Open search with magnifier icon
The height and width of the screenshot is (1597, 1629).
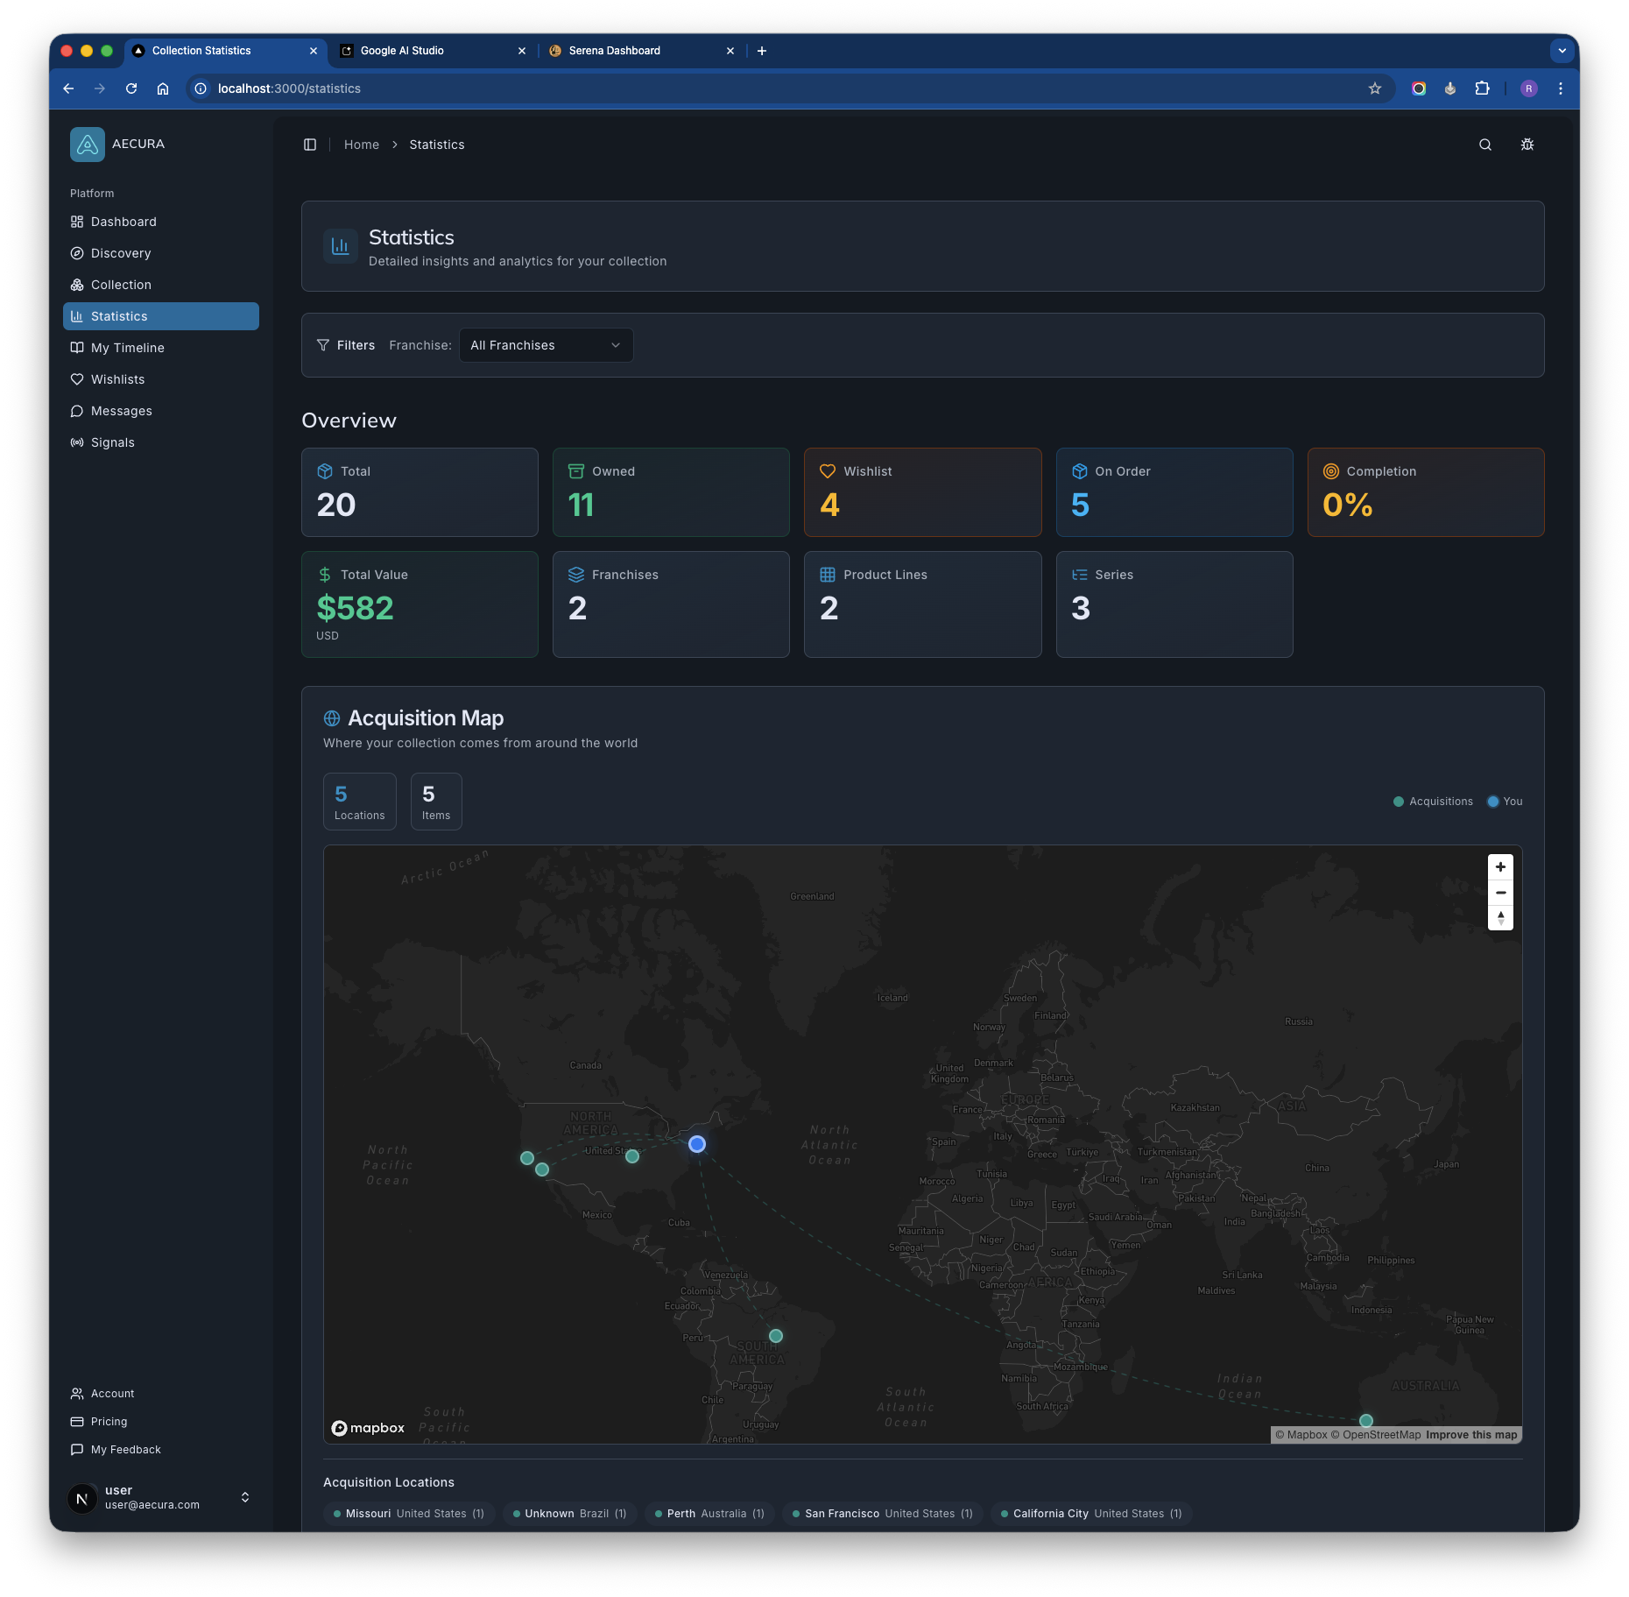[1485, 145]
